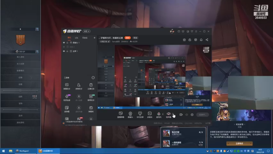Toggle the 直播中 live streaming button

coord(202,115)
